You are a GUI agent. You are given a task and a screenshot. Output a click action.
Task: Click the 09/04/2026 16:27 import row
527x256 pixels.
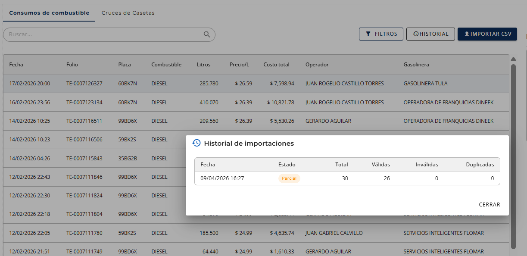click(347, 178)
